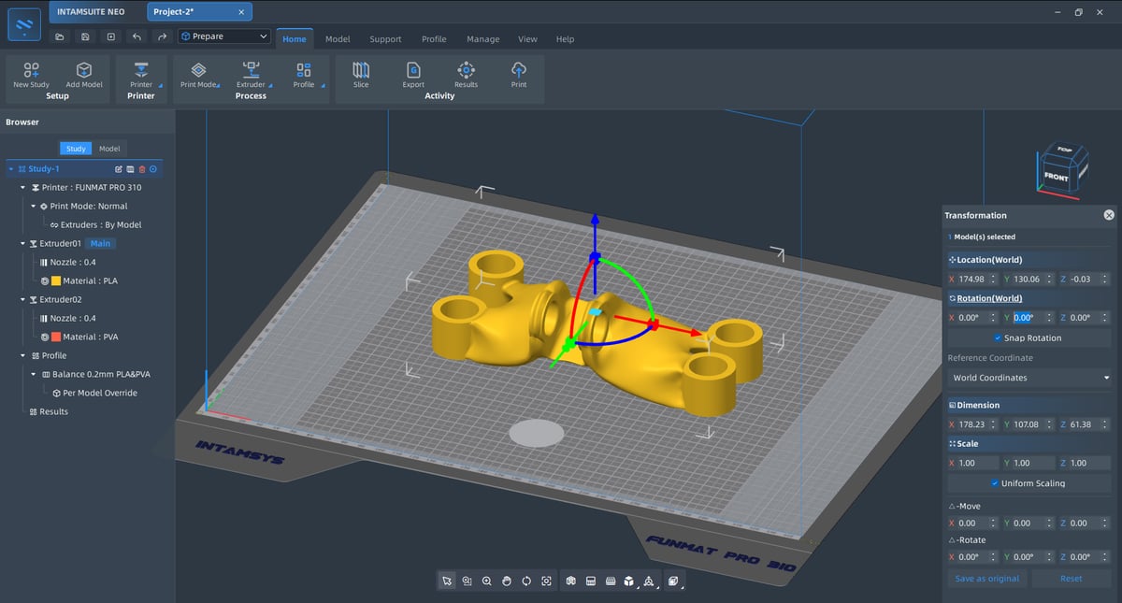Click the Save as original button
The height and width of the screenshot is (603, 1122).
[987, 579]
